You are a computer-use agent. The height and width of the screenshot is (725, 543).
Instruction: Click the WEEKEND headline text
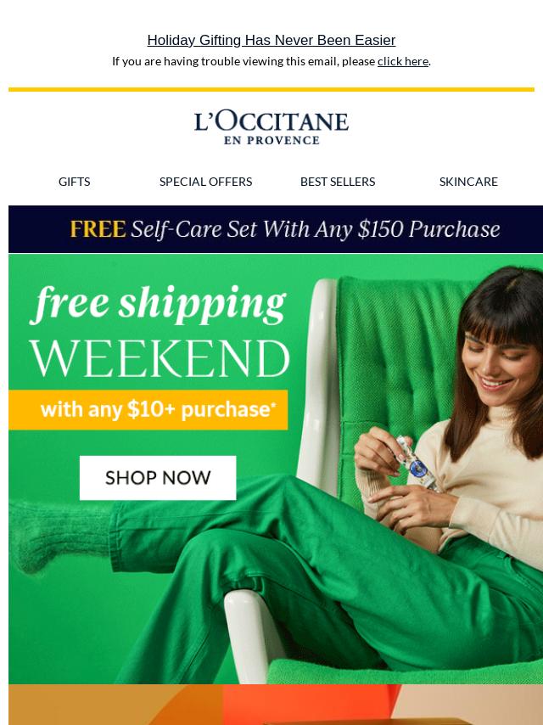160,358
